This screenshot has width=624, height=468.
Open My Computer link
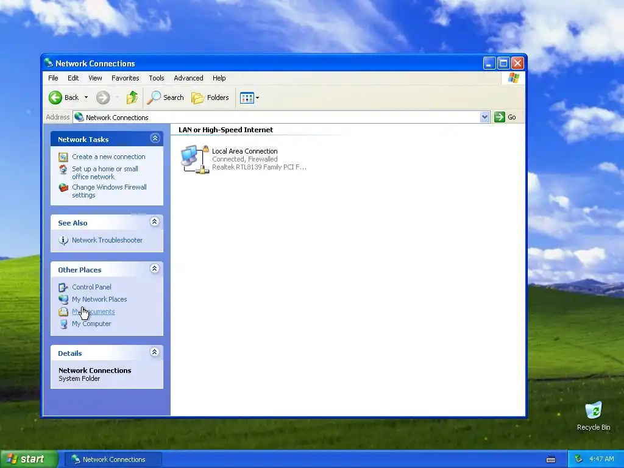pos(91,324)
